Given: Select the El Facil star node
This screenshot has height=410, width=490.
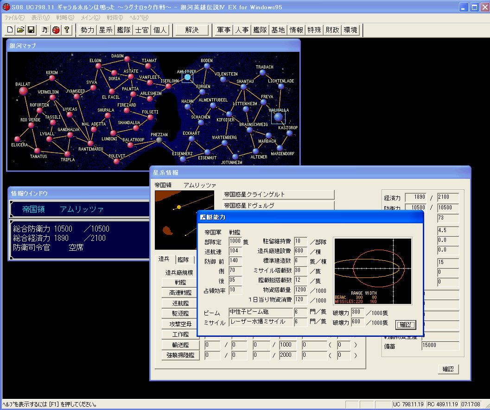Looking at the screenshot, I should 112,91.
